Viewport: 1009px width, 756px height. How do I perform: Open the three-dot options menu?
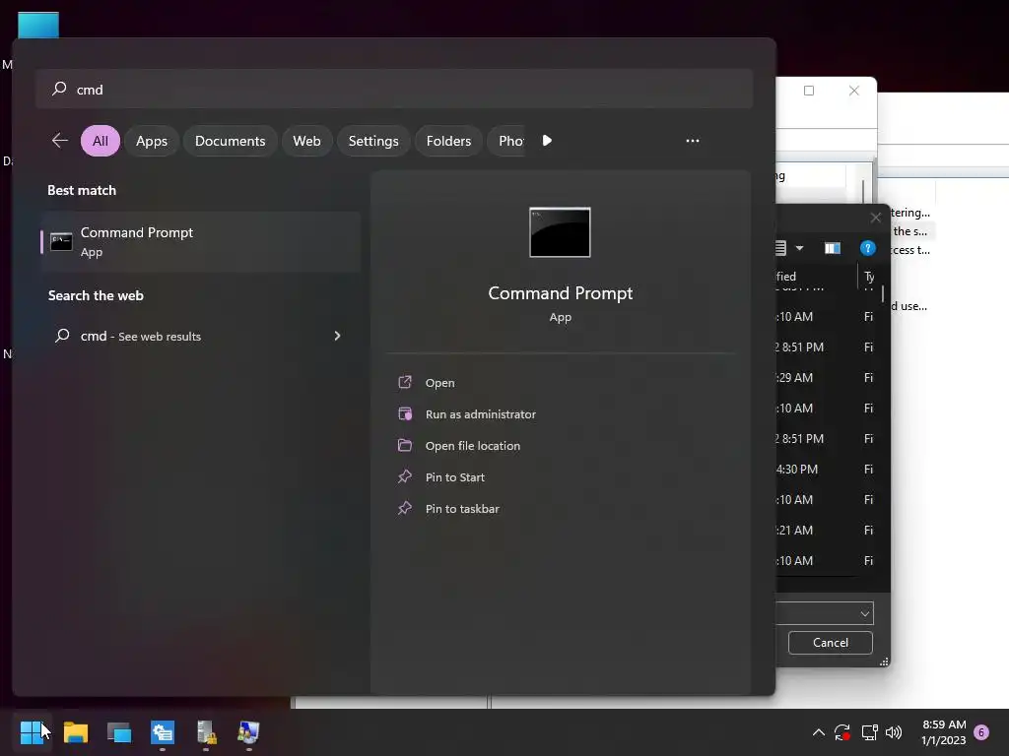693,140
